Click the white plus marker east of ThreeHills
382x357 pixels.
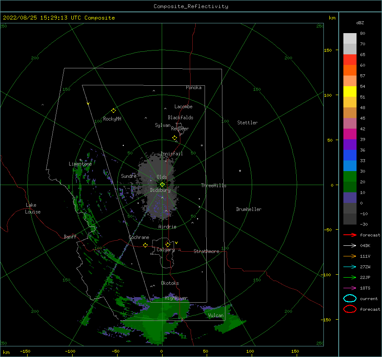pyautogui.click(x=240, y=171)
